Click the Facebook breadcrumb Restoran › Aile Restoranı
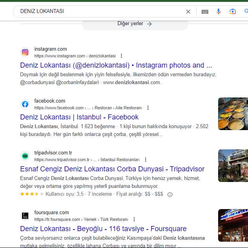Viewport: 248px width, 248px height. coord(118,108)
